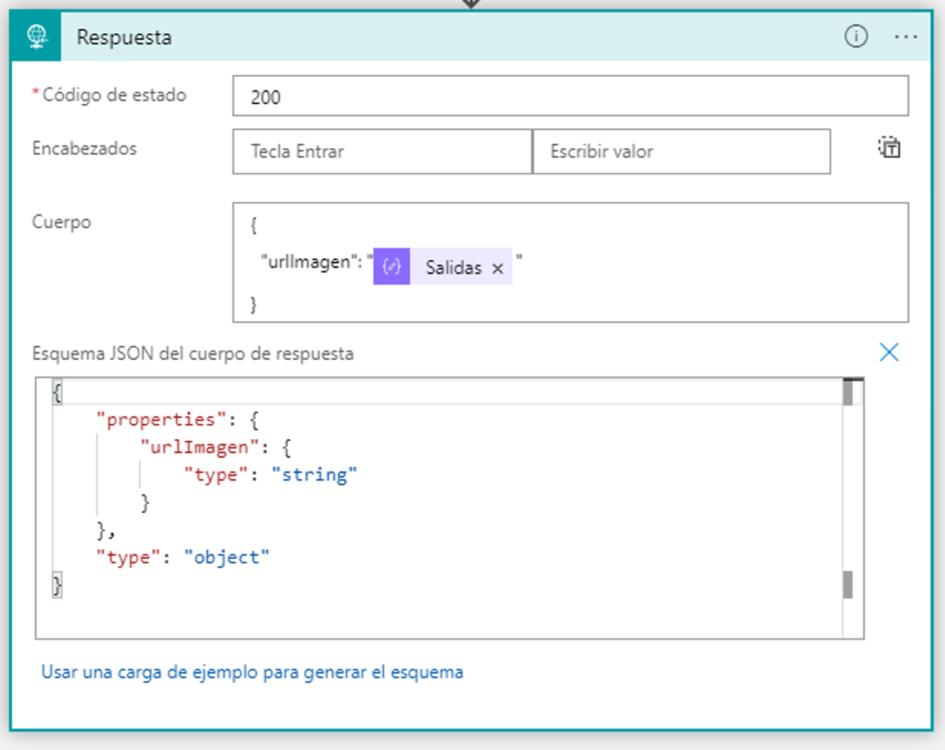This screenshot has height=750, width=945.
Task: Click the purple expression icon on Salidas token
Action: [391, 267]
